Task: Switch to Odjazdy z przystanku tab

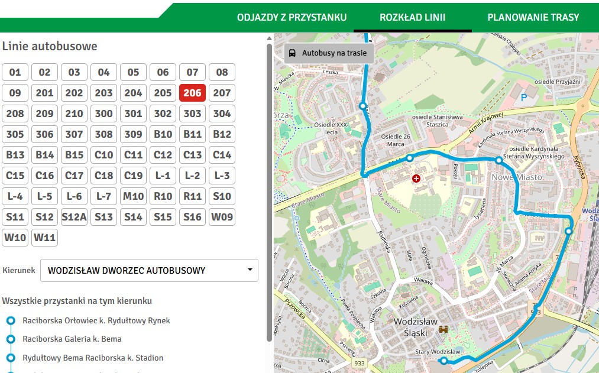Action: (292, 17)
